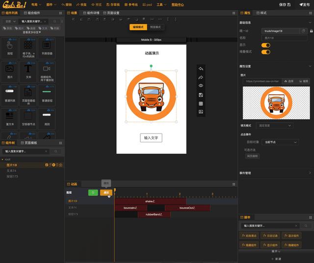The height and width of the screenshot is (263, 314).
Task: Click the edit icon on the 图片13l tree row
Action: [x=47, y=165]
